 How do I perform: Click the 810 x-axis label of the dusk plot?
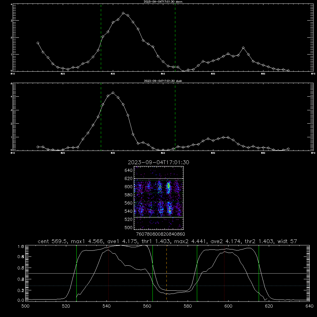coord(13,153)
